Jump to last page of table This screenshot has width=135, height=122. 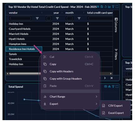click(111, 78)
